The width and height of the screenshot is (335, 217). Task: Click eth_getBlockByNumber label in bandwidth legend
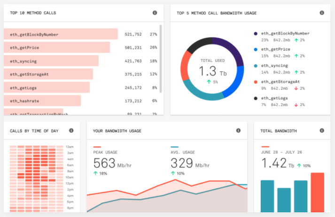coord(285,33)
